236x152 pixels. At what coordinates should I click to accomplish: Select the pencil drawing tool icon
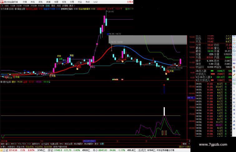pyautogui.click(x=234, y=75)
